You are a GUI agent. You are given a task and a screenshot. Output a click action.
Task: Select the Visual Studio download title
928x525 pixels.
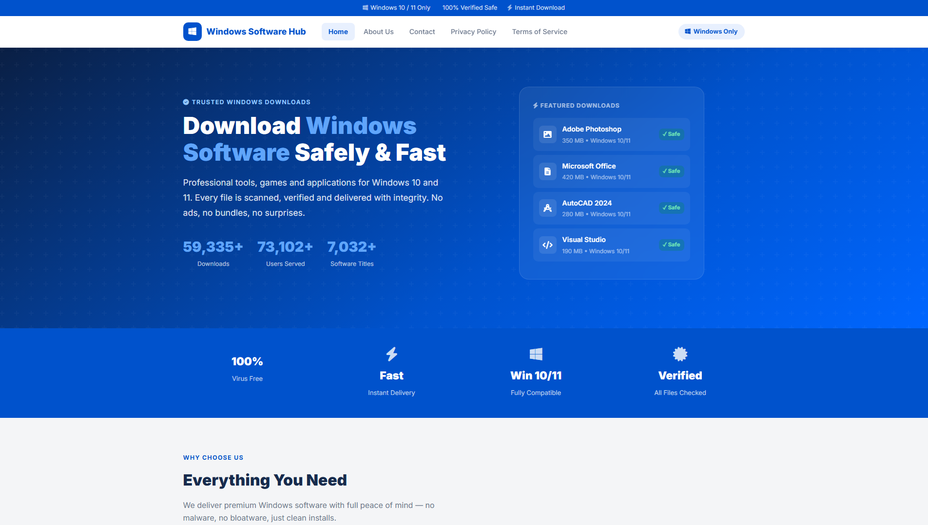coord(584,240)
